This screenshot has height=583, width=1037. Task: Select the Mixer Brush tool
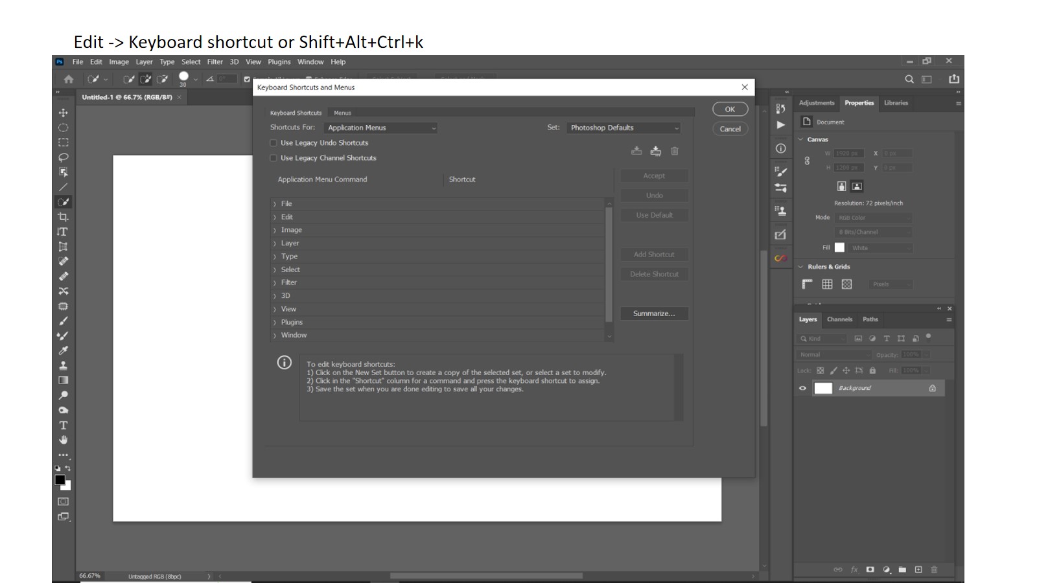pyautogui.click(x=63, y=336)
